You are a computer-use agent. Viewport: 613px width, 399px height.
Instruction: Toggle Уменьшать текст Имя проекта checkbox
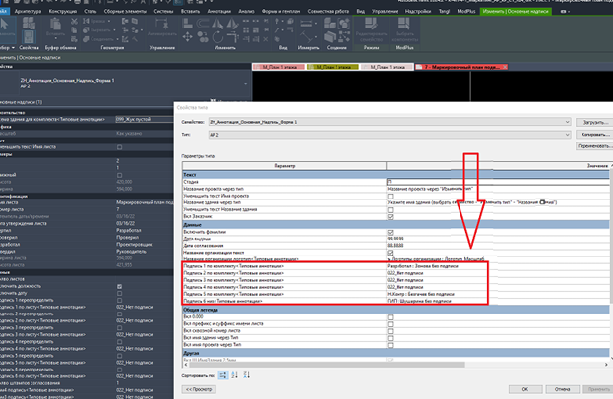click(x=390, y=196)
